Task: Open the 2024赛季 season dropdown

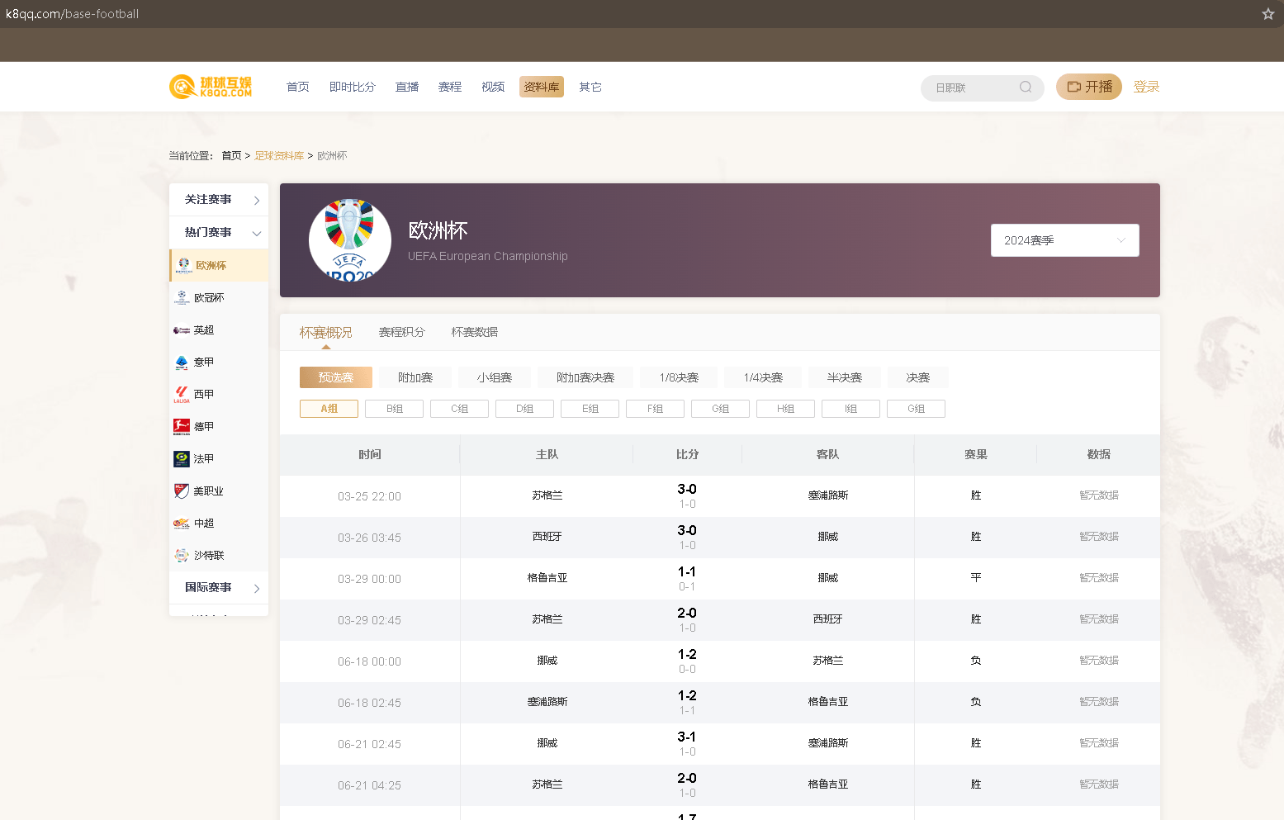Action: [x=1064, y=240]
